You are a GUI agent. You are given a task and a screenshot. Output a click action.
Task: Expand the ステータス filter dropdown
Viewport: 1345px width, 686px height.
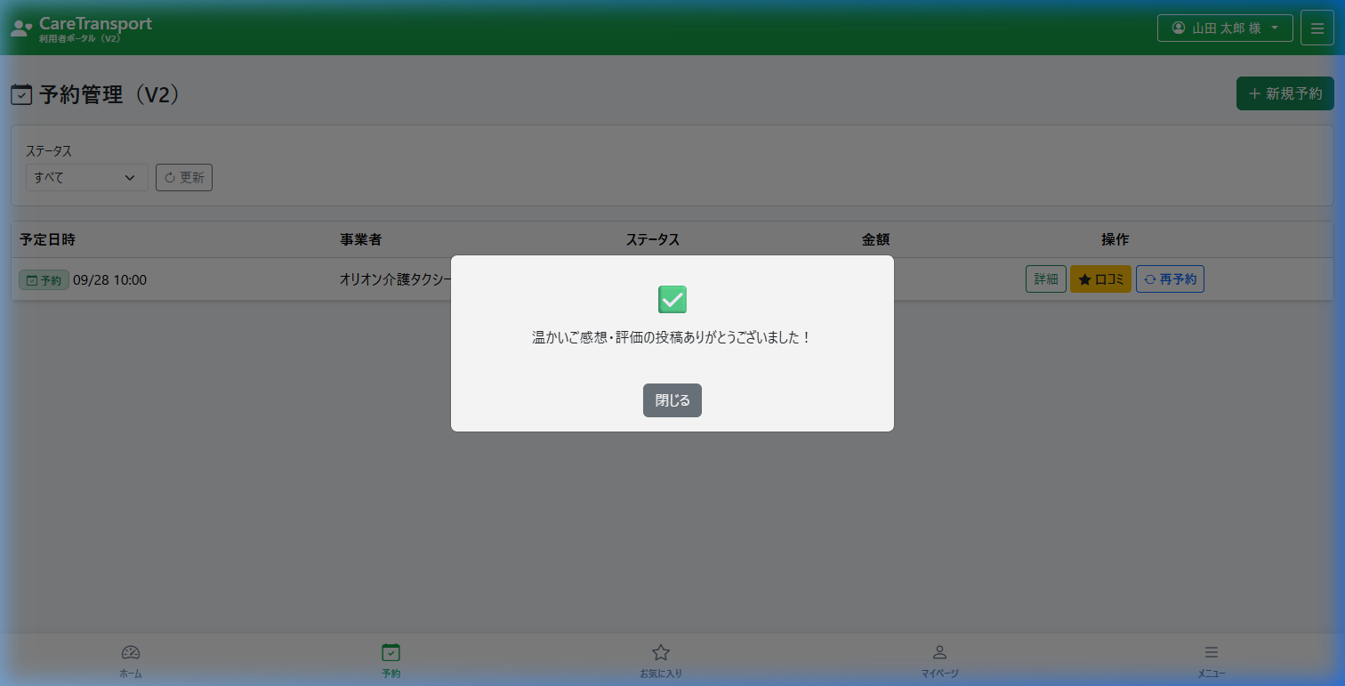tap(86, 177)
